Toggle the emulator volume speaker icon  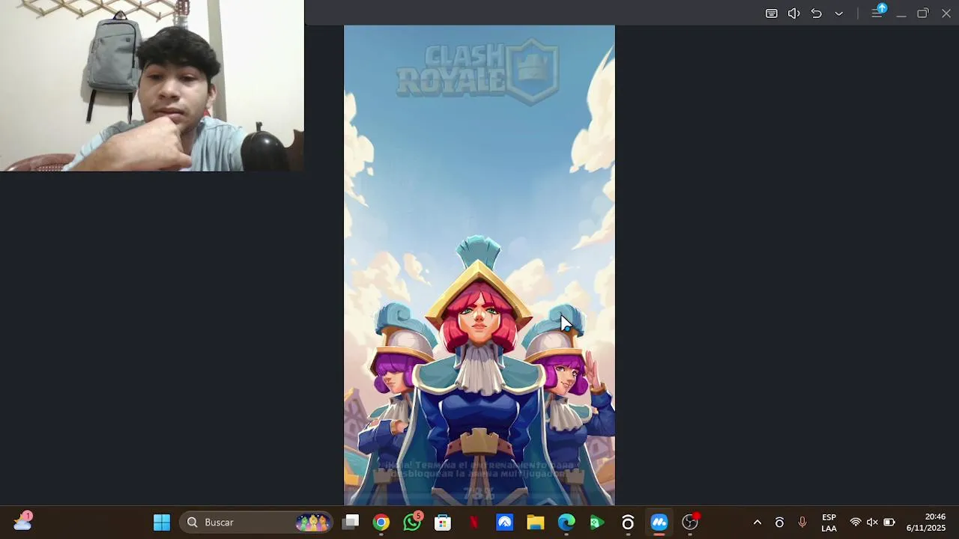793,13
